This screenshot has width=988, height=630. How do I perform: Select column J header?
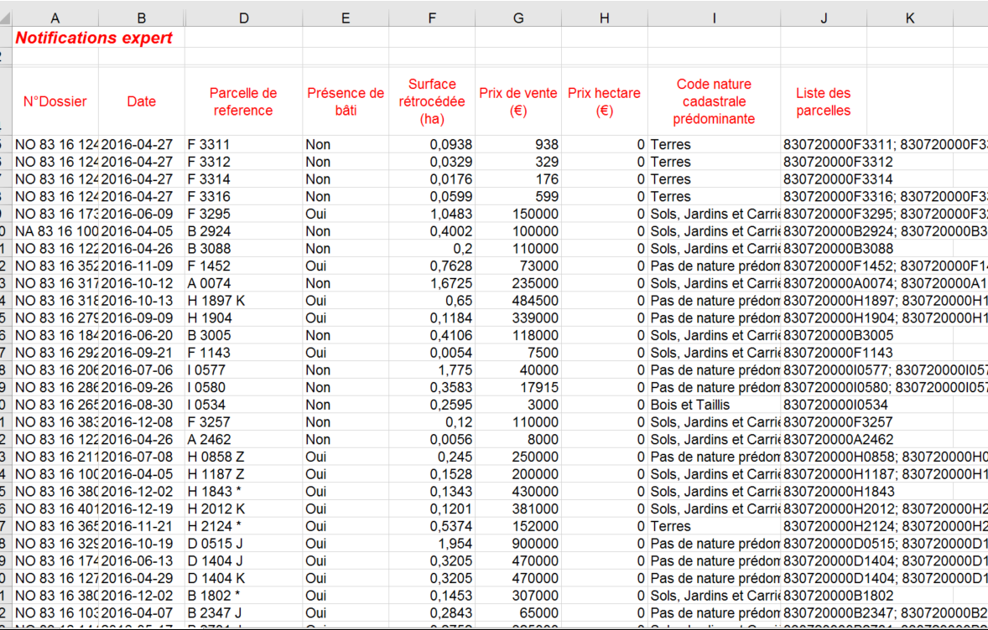point(824,18)
